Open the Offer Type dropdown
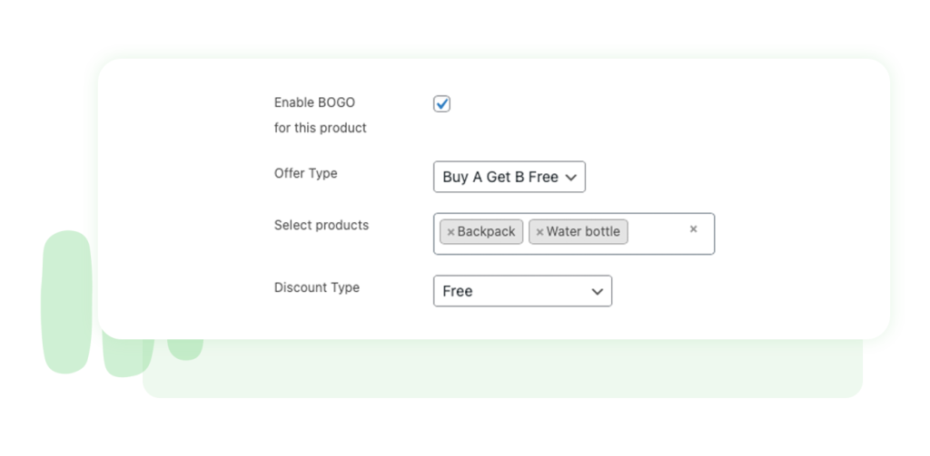Viewport: 930px width, 456px height. click(509, 177)
